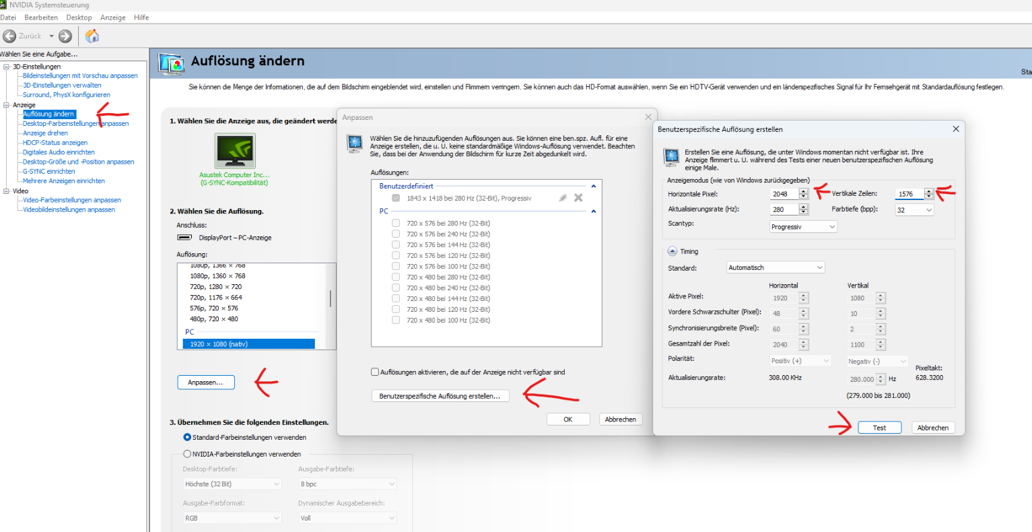
Task: Click Abbrechen in the custom resolution dialog
Action: 932,428
